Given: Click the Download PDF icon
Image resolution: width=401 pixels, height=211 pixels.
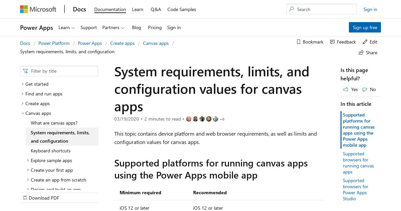Looking at the screenshot, I should point(25,198).
